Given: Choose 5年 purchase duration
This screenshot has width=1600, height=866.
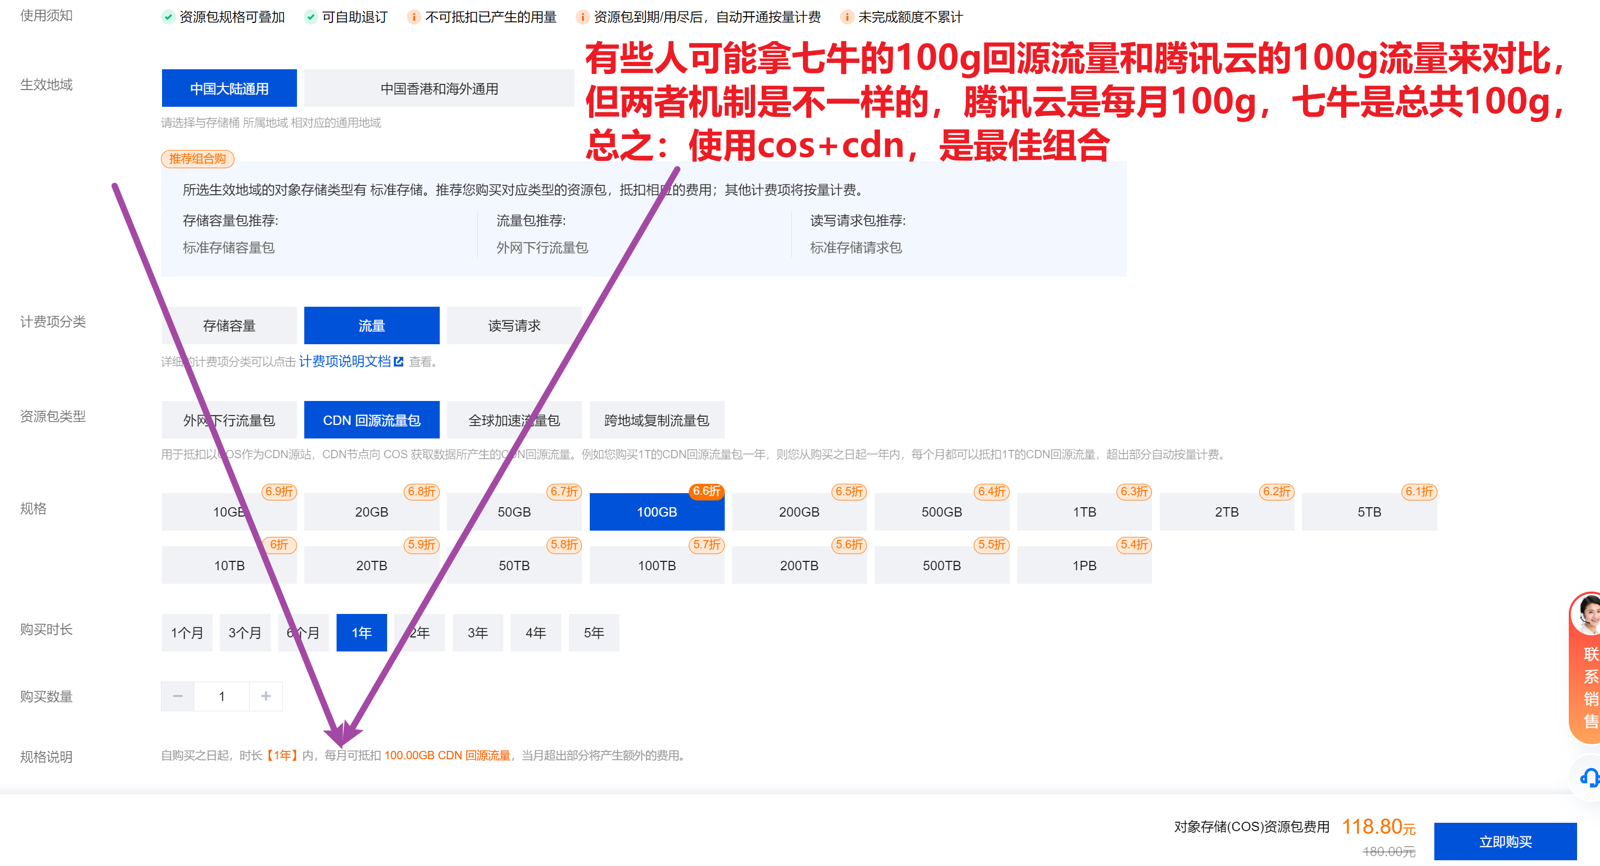Looking at the screenshot, I should (594, 632).
